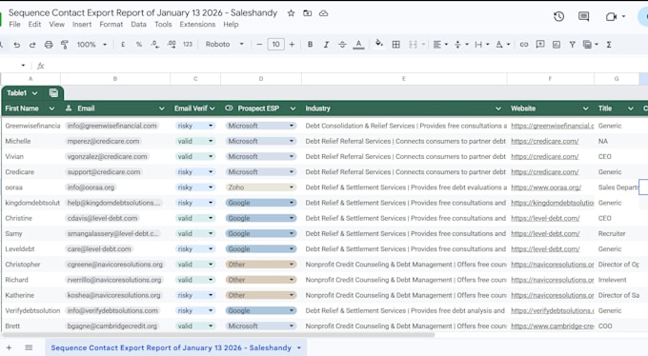Screen dimensions: 648x356
Task: Open the text color picker
Action: pyautogui.click(x=358, y=45)
